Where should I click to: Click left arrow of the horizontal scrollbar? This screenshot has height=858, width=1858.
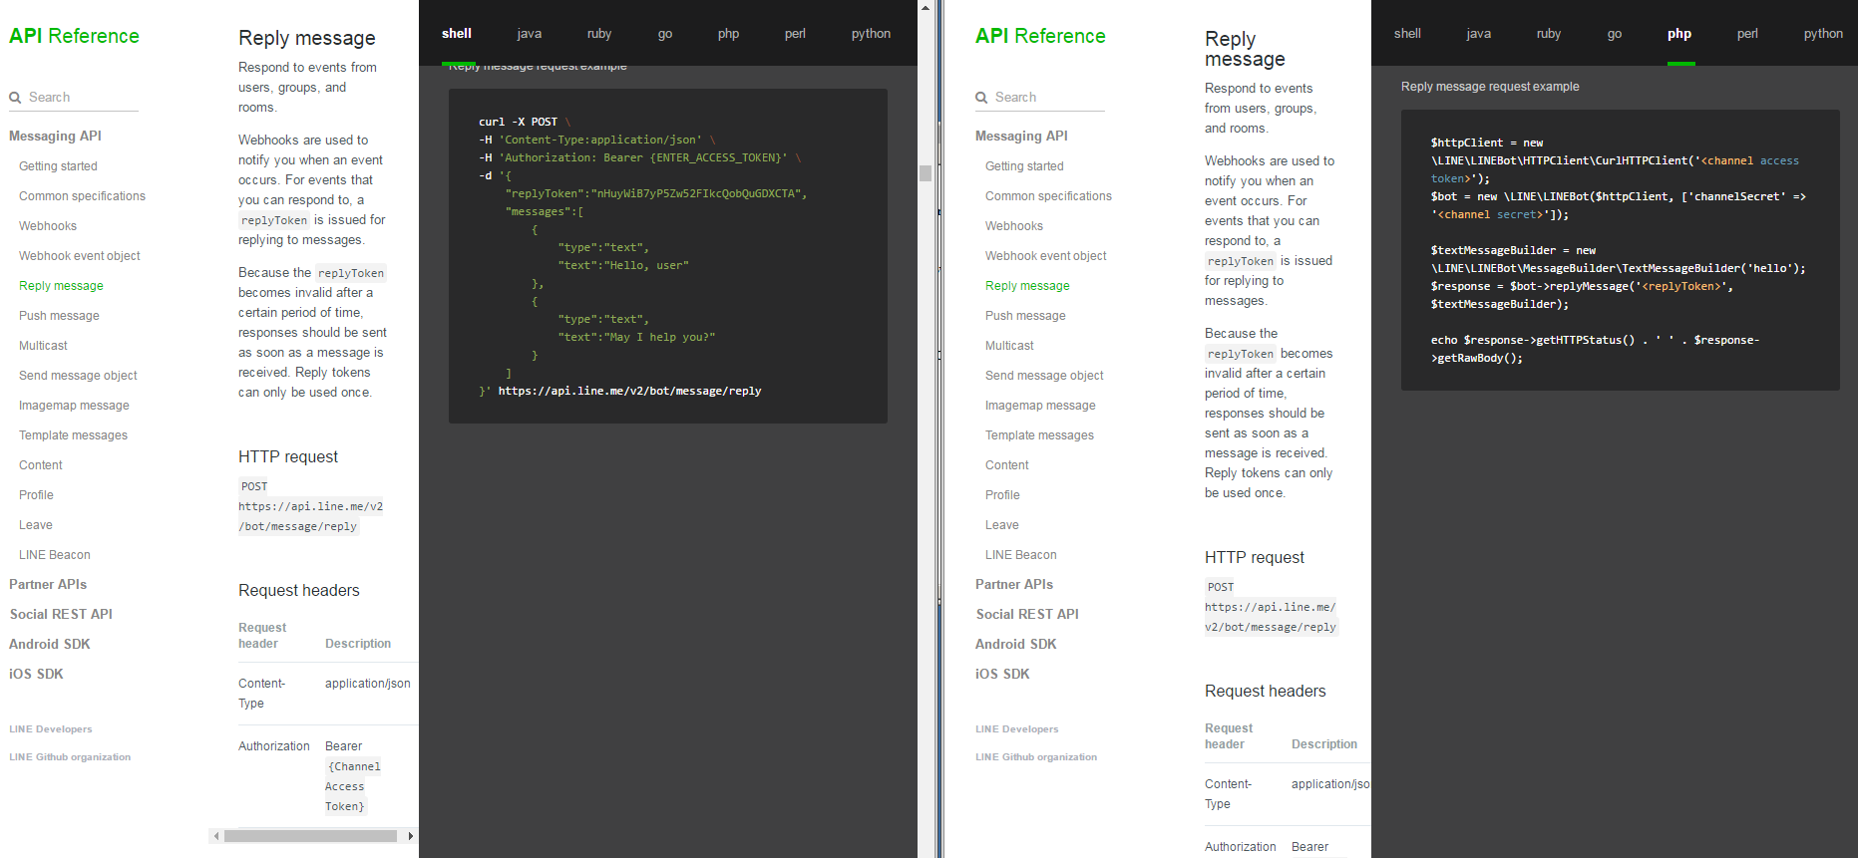click(216, 836)
